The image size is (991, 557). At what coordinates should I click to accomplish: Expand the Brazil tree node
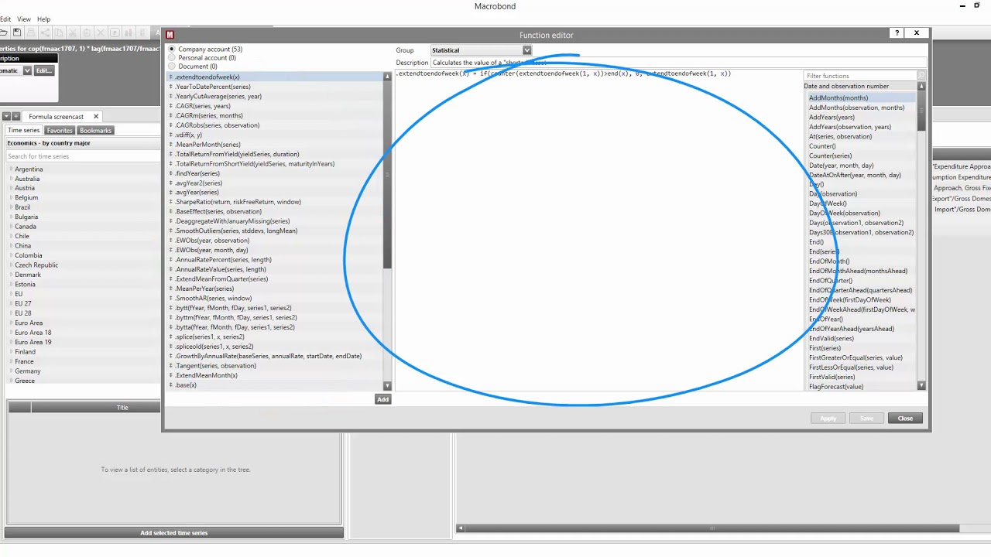coord(11,207)
